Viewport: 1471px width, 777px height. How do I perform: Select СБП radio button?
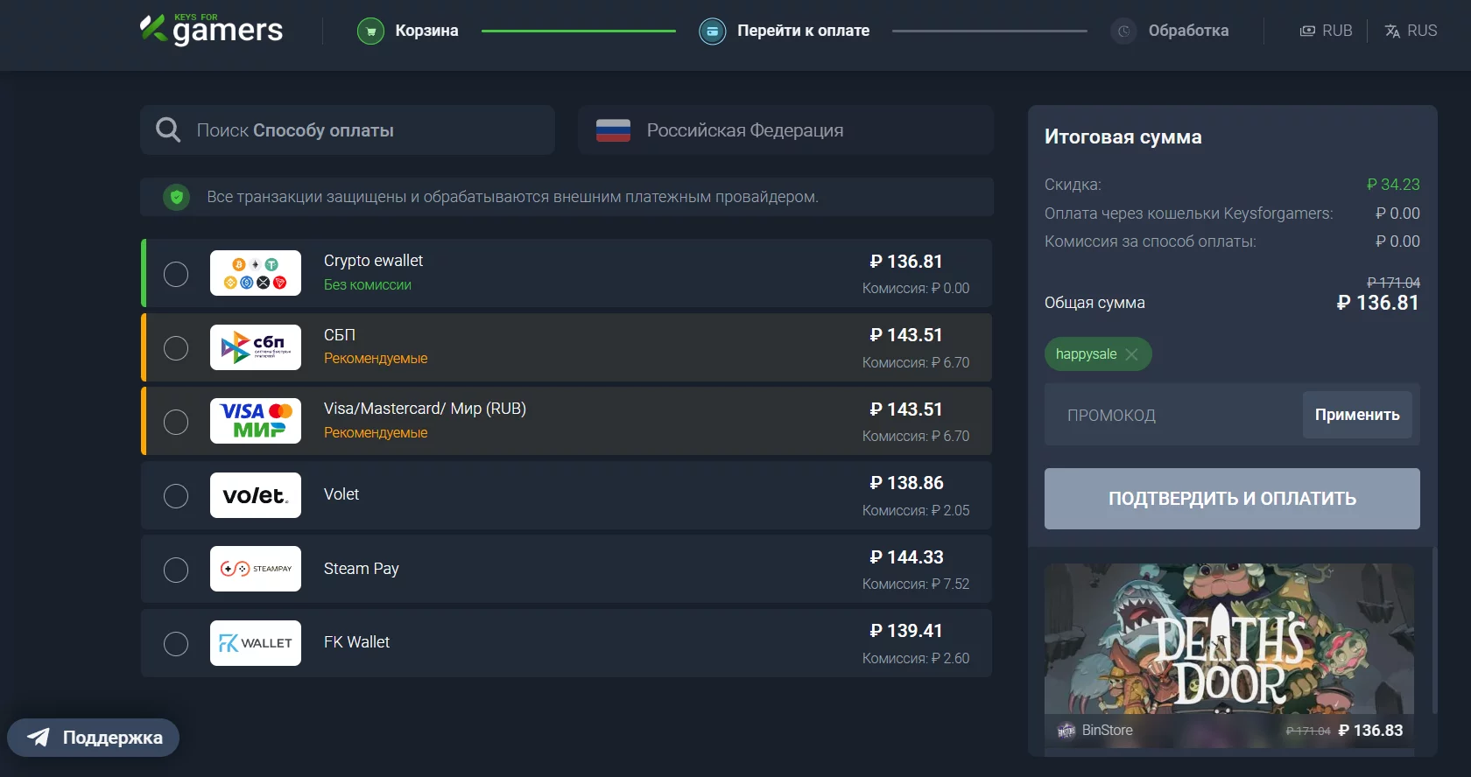[x=176, y=348]
